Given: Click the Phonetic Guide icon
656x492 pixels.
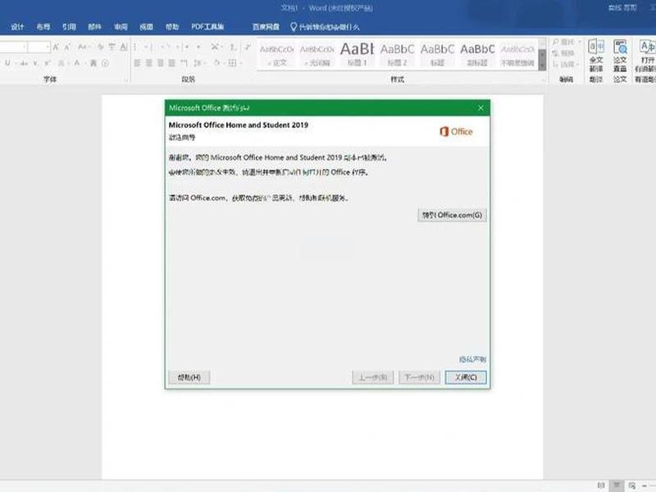Looking at the screenshot, I should (x=112, y=47).
